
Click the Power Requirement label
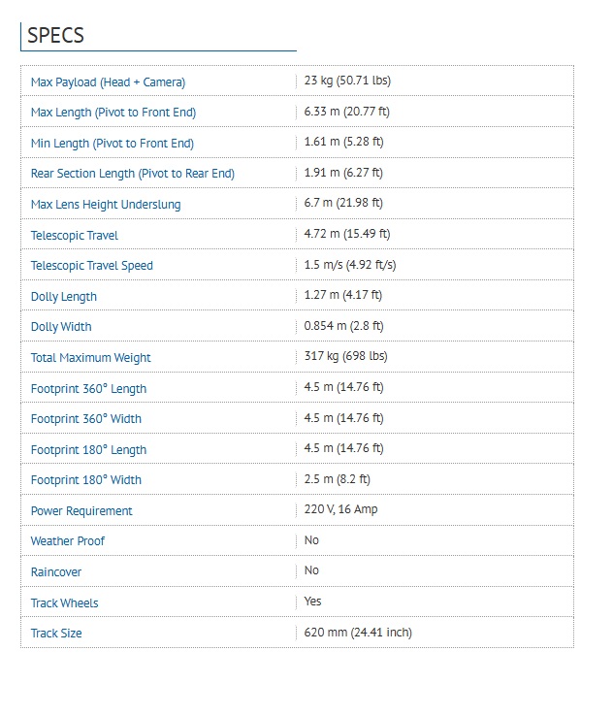pos(81,511)
